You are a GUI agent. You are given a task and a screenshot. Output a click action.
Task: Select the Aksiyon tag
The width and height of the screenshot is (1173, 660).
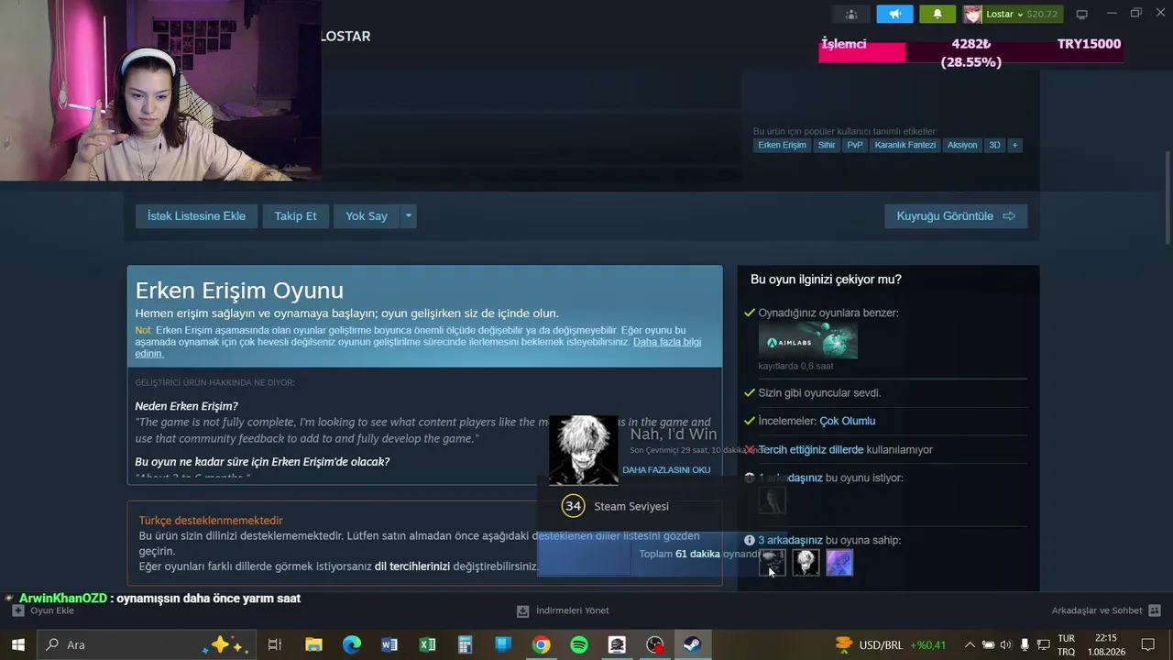point(962,145)
